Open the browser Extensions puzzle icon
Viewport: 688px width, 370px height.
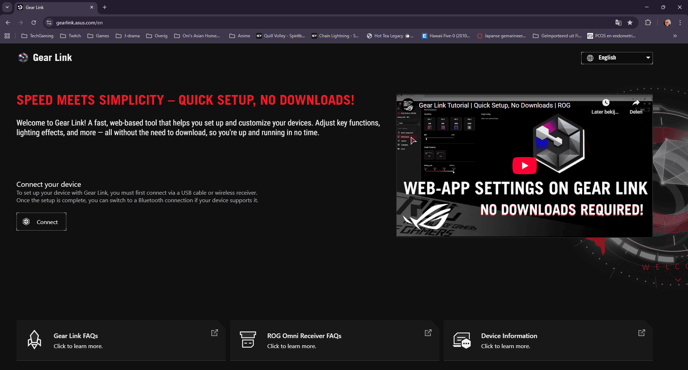point(648,23)
